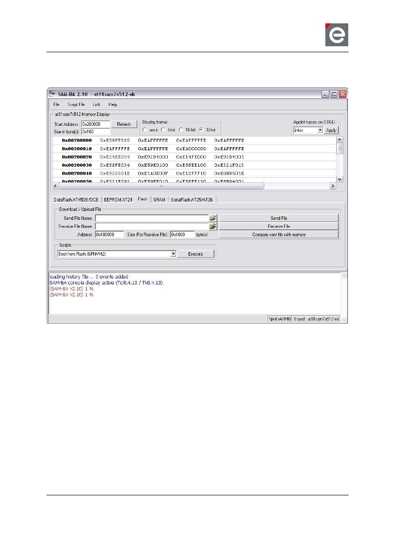Click the Apply button
The width and height of the screenshot is (395, 558).
[x=331, y=130]
